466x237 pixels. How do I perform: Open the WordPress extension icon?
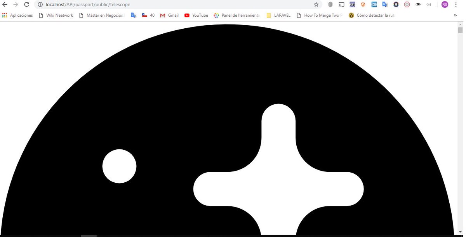[x=363, y=5]
